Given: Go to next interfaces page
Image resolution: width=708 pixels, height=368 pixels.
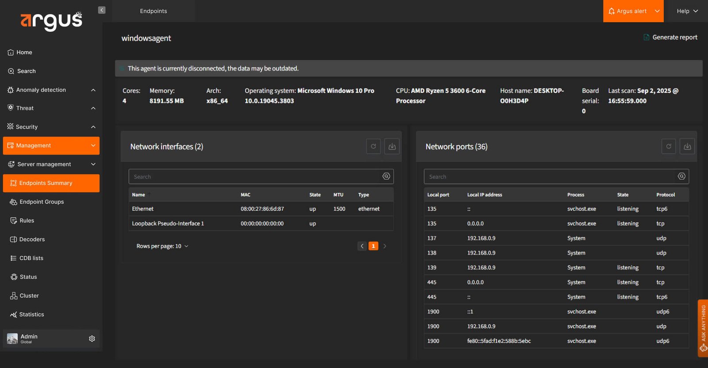Looking at the screenshot, I should [385, 246].
